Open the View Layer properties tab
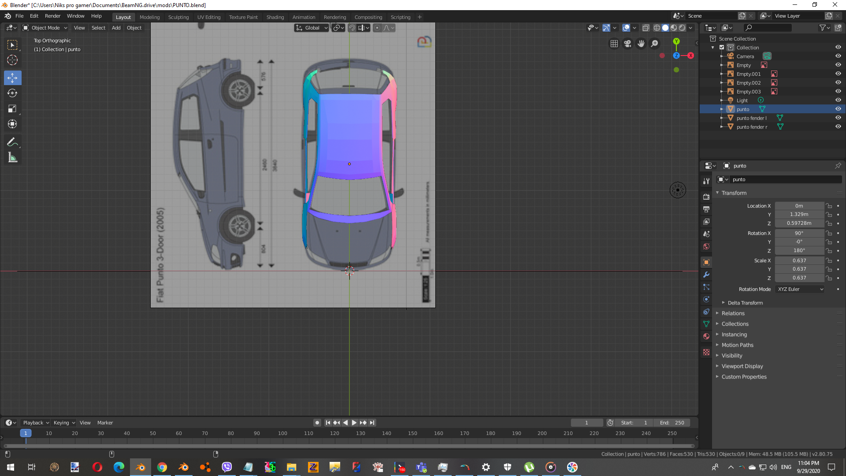The width and height of the screenshot is (846, 476). [x=706, y=221]
